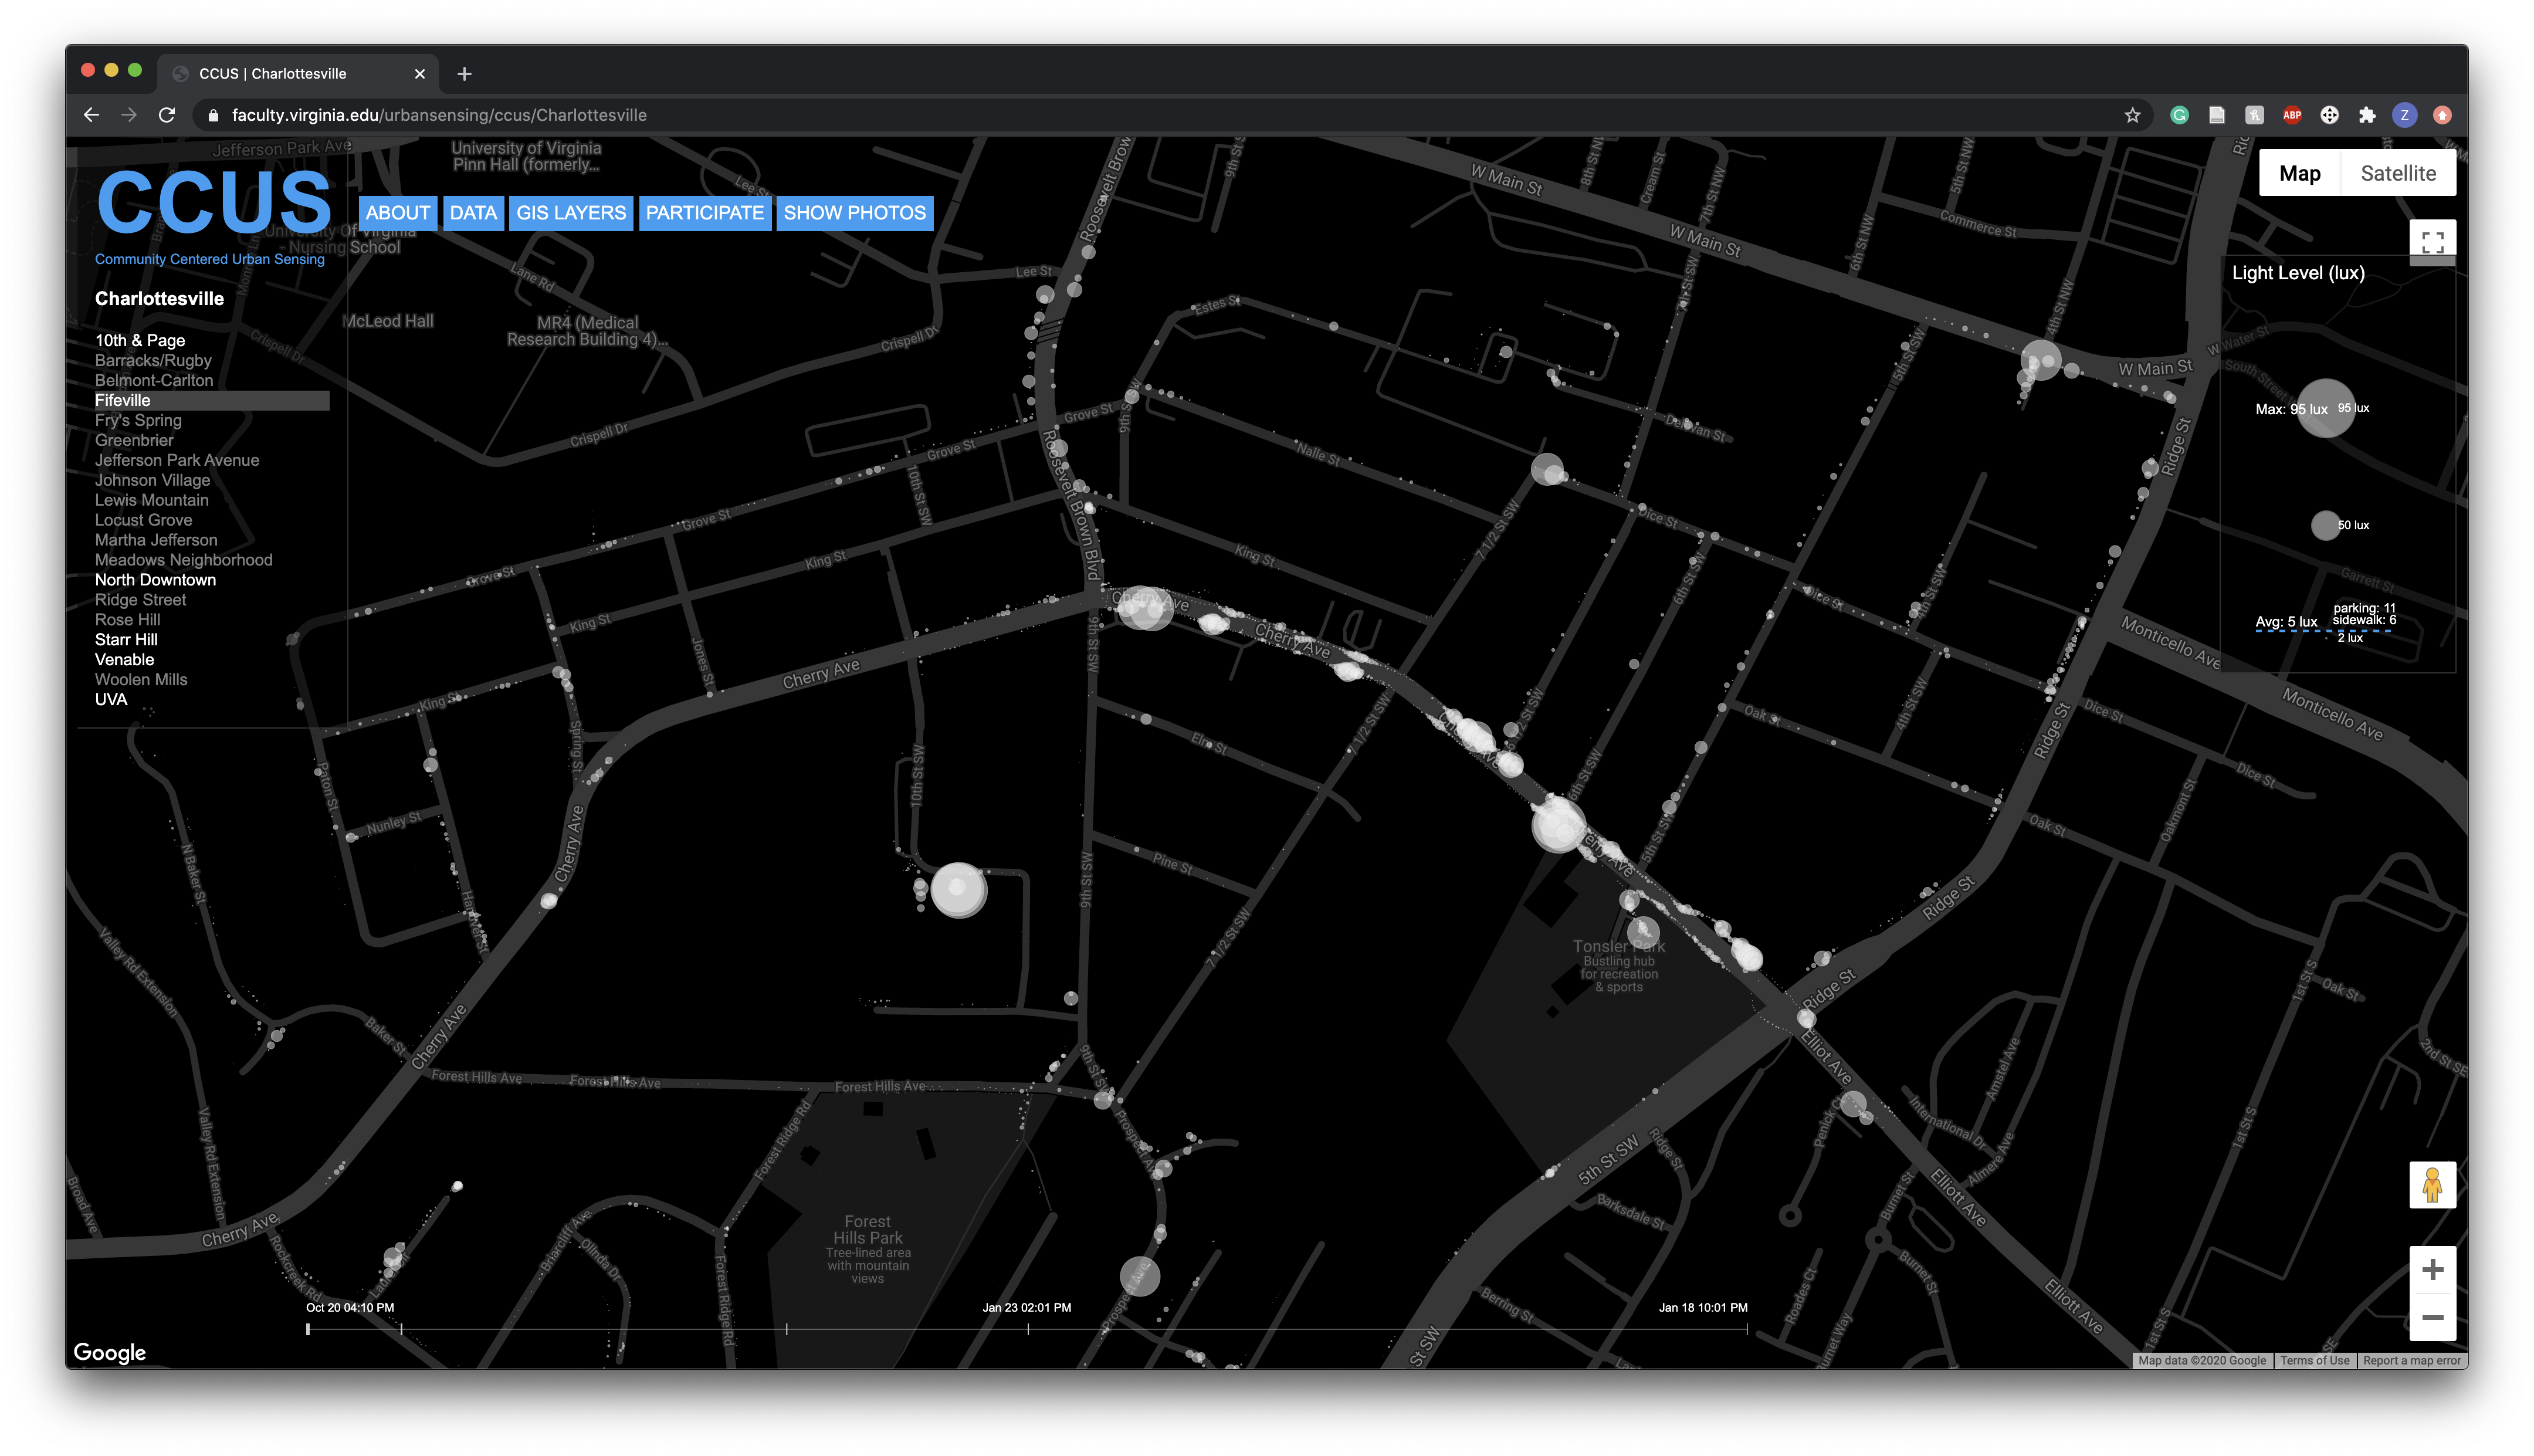The width and height of the screenshot is (2534, 1456).
Task: Reload the page with refresh icon
Action: pyautogui.click(x=167, y=115)
